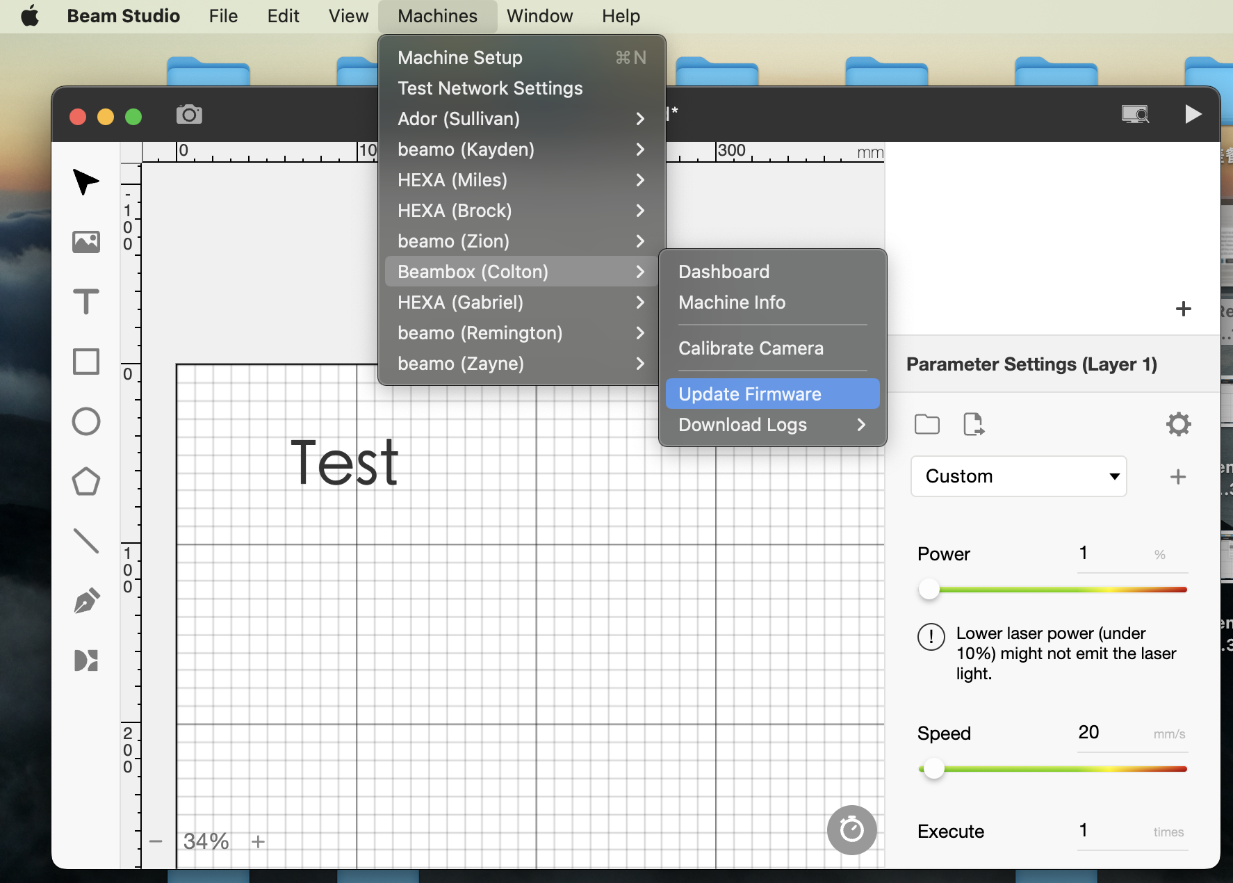Click the camera capture icon in titlebar
Image resolution: width=1233 pixels, height=883 pixels.
click(189, 115)
